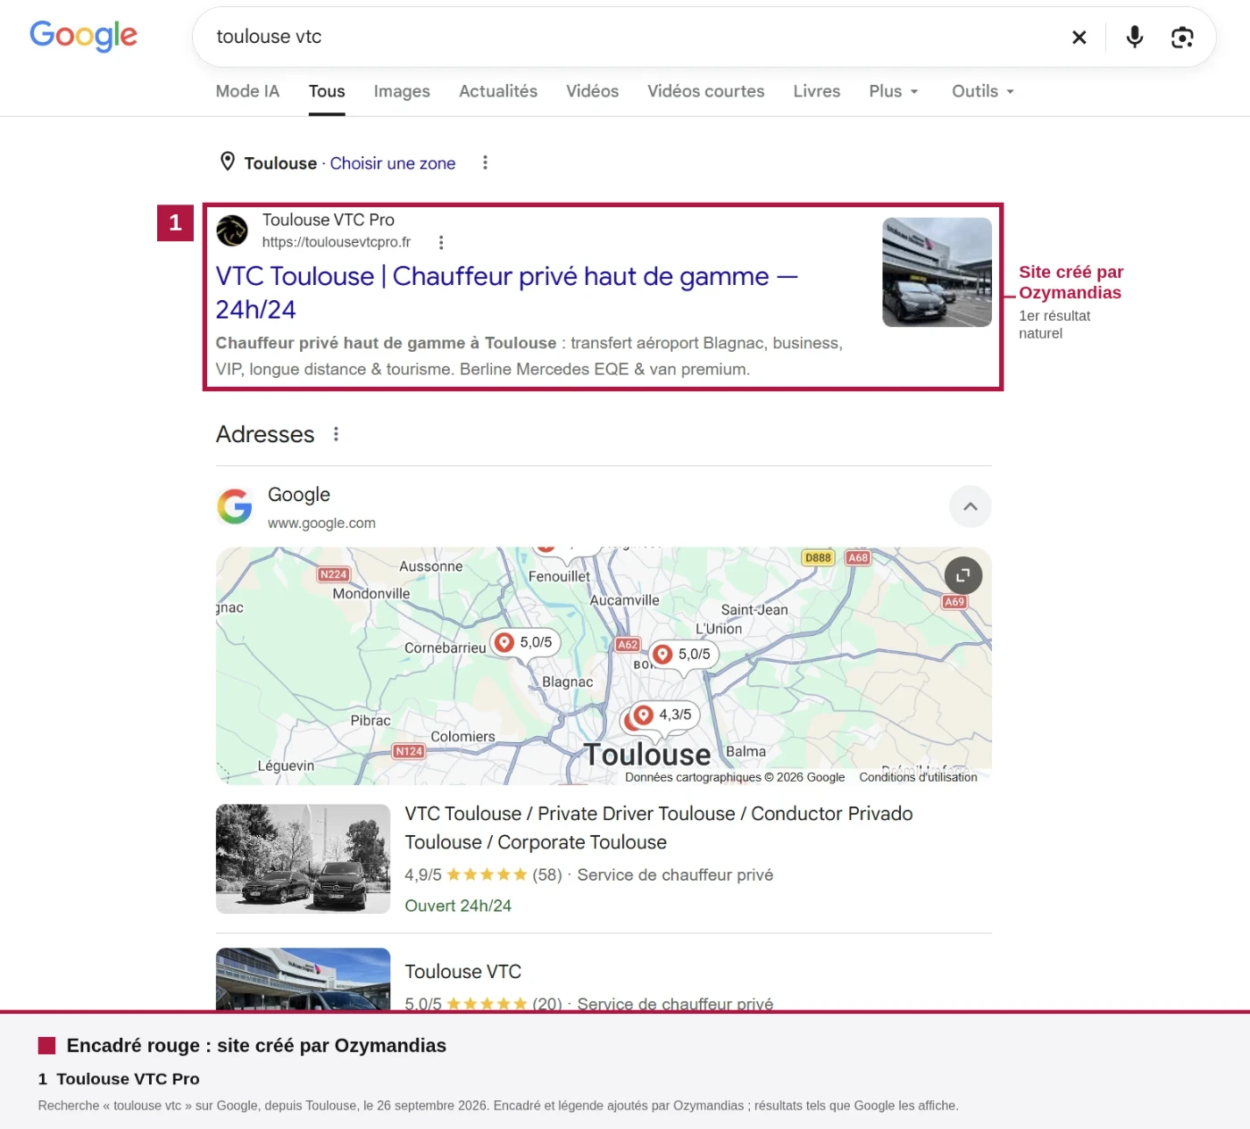
Task: Open the three-dot menu beside Adresses heading
Action: (336, 434)
